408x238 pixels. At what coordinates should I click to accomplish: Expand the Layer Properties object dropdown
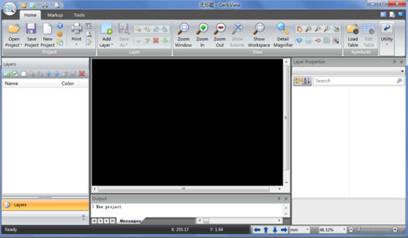402,71
